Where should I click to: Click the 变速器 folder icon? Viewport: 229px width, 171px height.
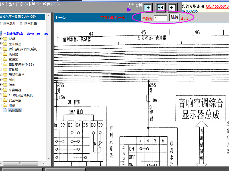click(5, 59)
